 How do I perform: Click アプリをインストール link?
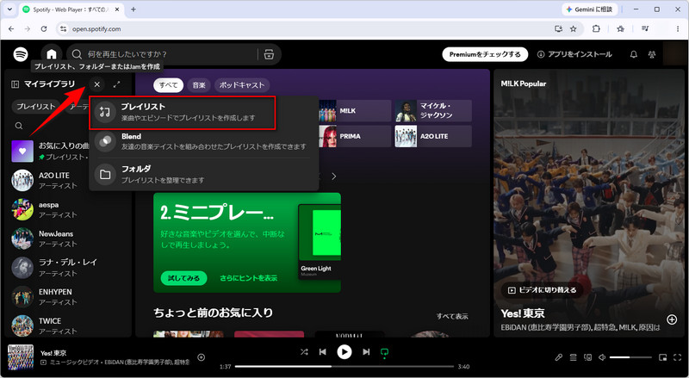574,54
